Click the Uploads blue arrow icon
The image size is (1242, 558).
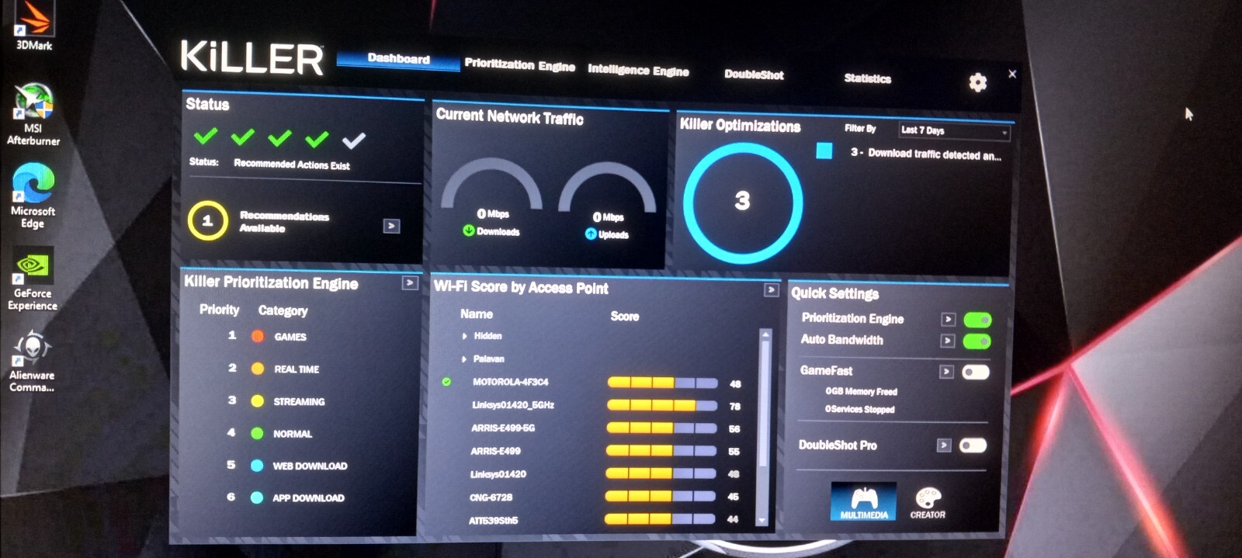tap(591, 234)
